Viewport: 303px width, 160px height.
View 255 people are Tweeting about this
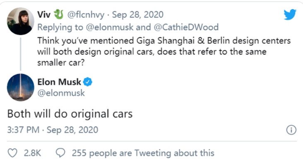143,153
